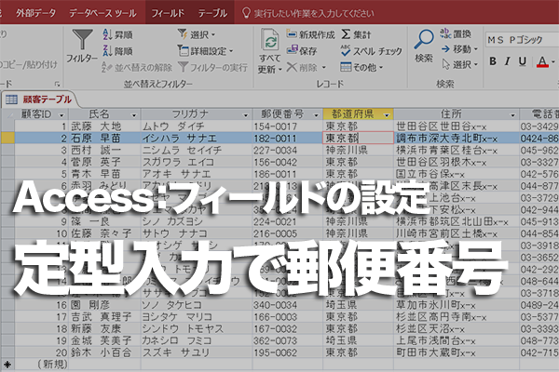Apply font color A button
The height and width of the screenshot is (372, 559).
[542, 61]
